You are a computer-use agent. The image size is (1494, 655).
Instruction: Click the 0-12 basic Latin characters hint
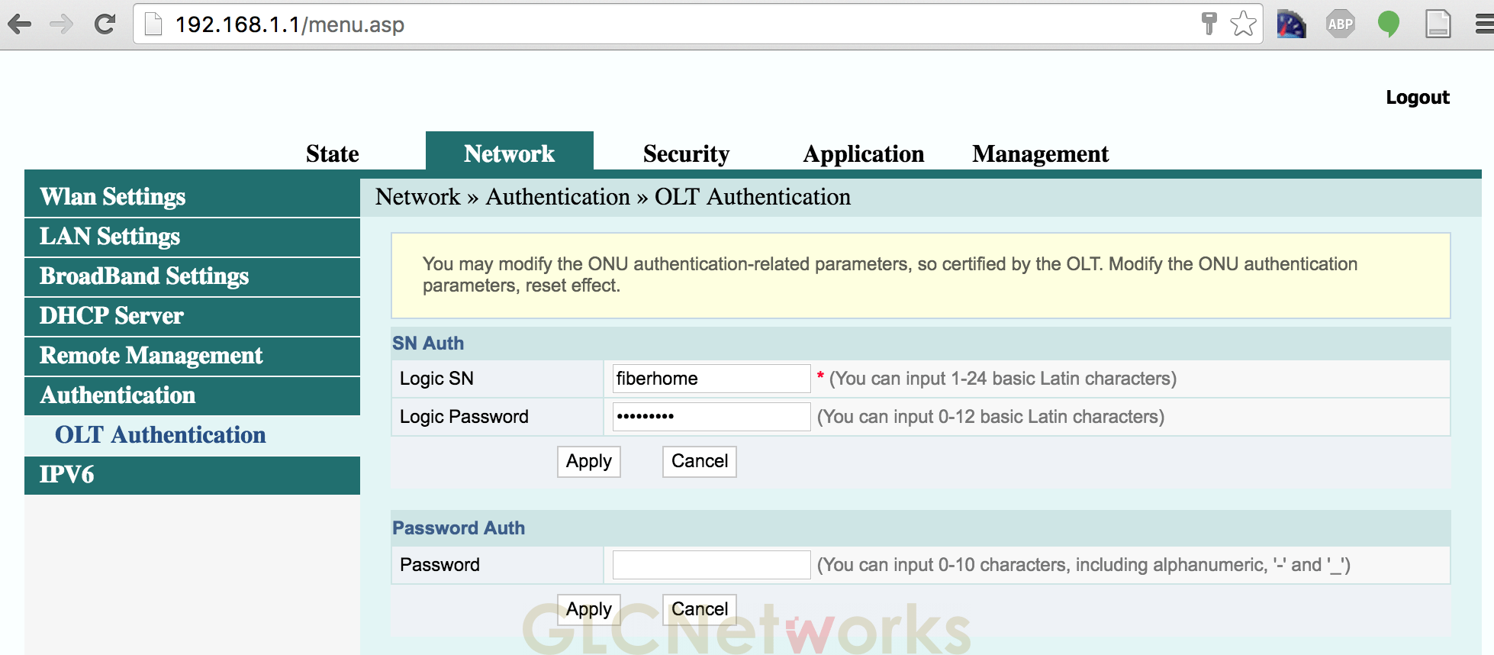[x=990, y=417]
